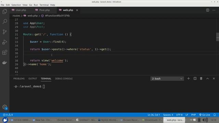Open the DEBUG CONSOLE panel tab
219x123 pixels.
point(64,79)
